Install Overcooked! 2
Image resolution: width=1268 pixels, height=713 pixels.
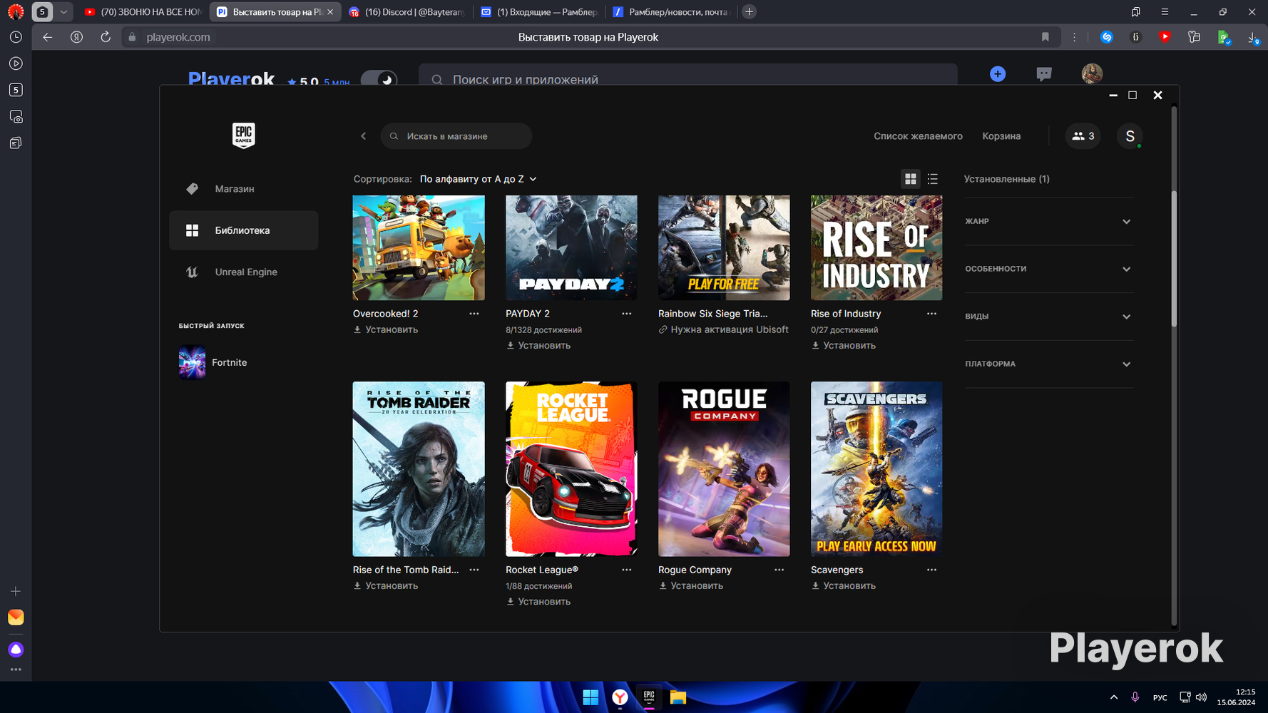tap(386, 329)
